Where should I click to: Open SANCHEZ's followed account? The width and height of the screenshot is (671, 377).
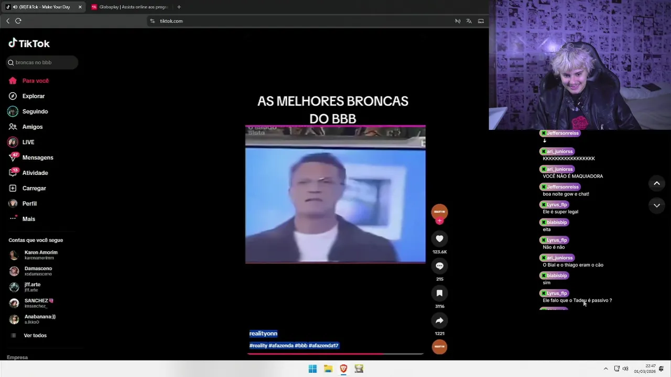pyautogui.click(x=32, y=303)
